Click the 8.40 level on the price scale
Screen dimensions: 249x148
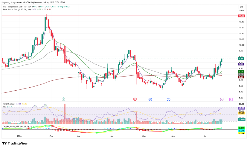(x=242, y=92)
